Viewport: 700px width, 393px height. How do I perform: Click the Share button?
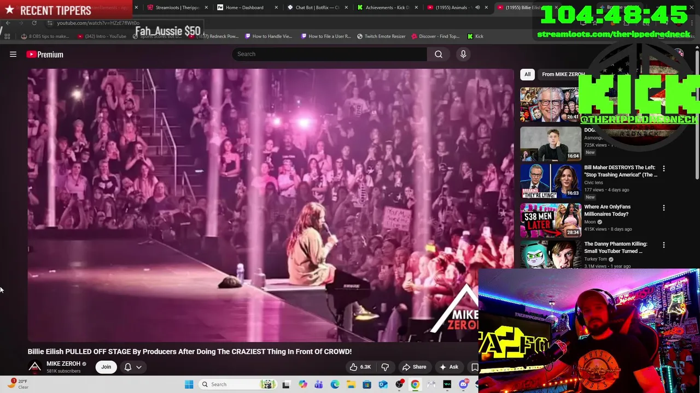[414, 367]
